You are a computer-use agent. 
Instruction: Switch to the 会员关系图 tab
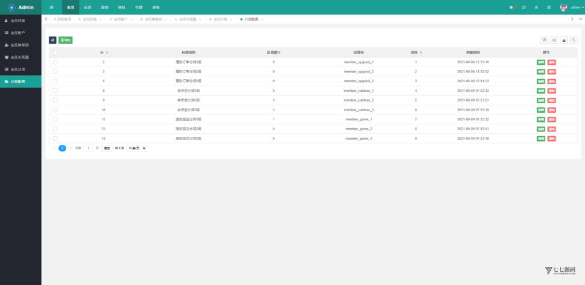pos(187,19)
